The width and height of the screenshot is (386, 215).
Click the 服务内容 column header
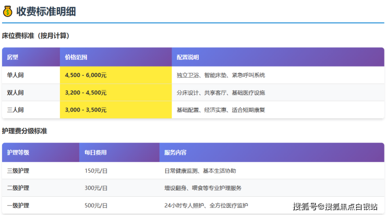pos(175,153)
